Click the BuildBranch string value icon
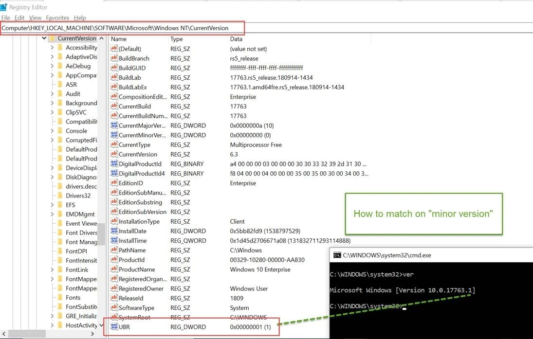This screenshot has width=533, height=339. 114,58
